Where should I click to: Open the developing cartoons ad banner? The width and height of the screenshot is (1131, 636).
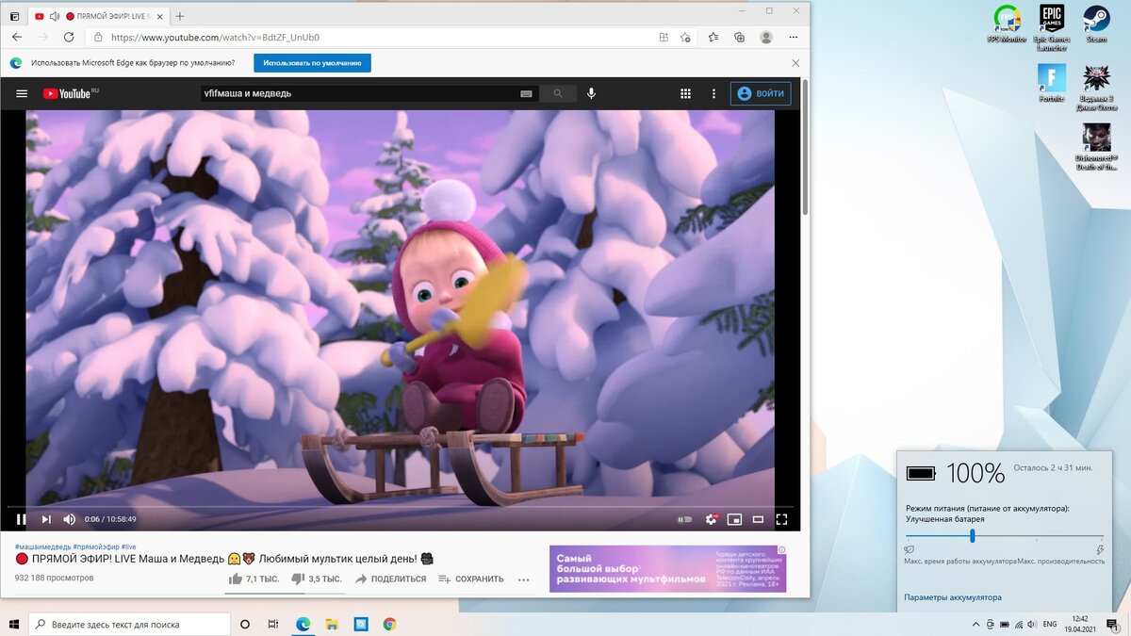click(x=667, y=569)
